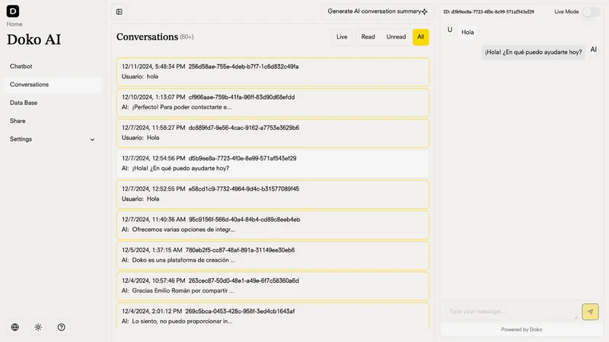Open the help question mark icon
Viewport: 609px width, 342px height.
pos(62,328)
